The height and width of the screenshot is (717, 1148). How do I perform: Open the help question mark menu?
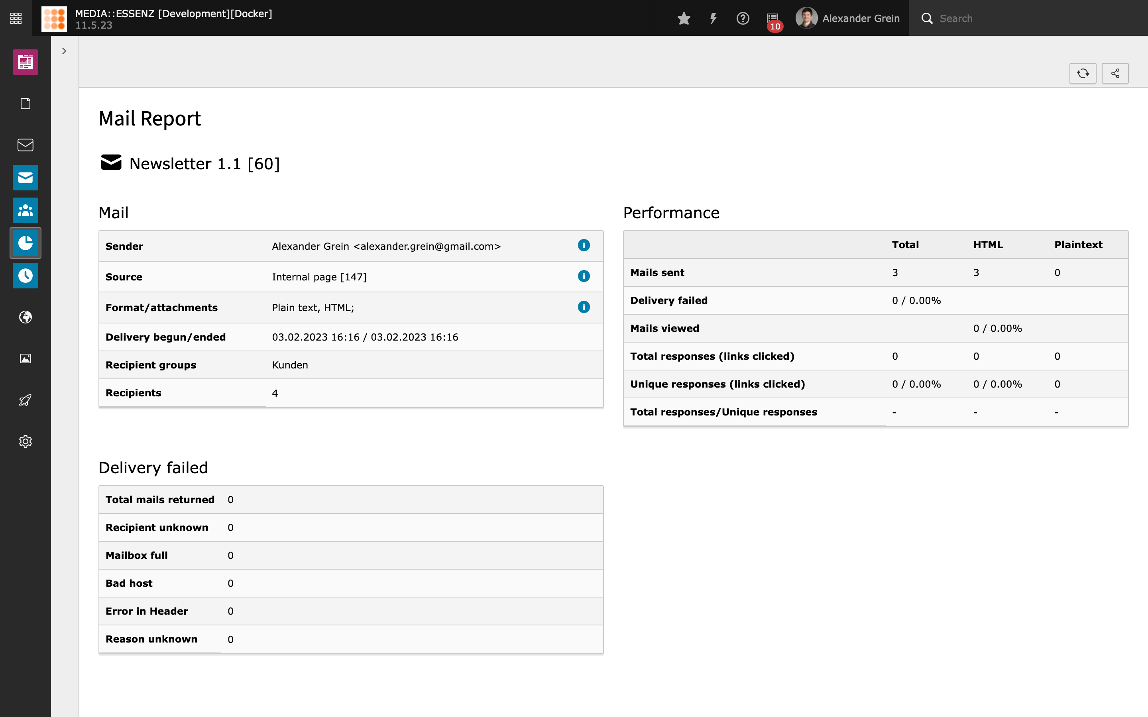[742, 18]
